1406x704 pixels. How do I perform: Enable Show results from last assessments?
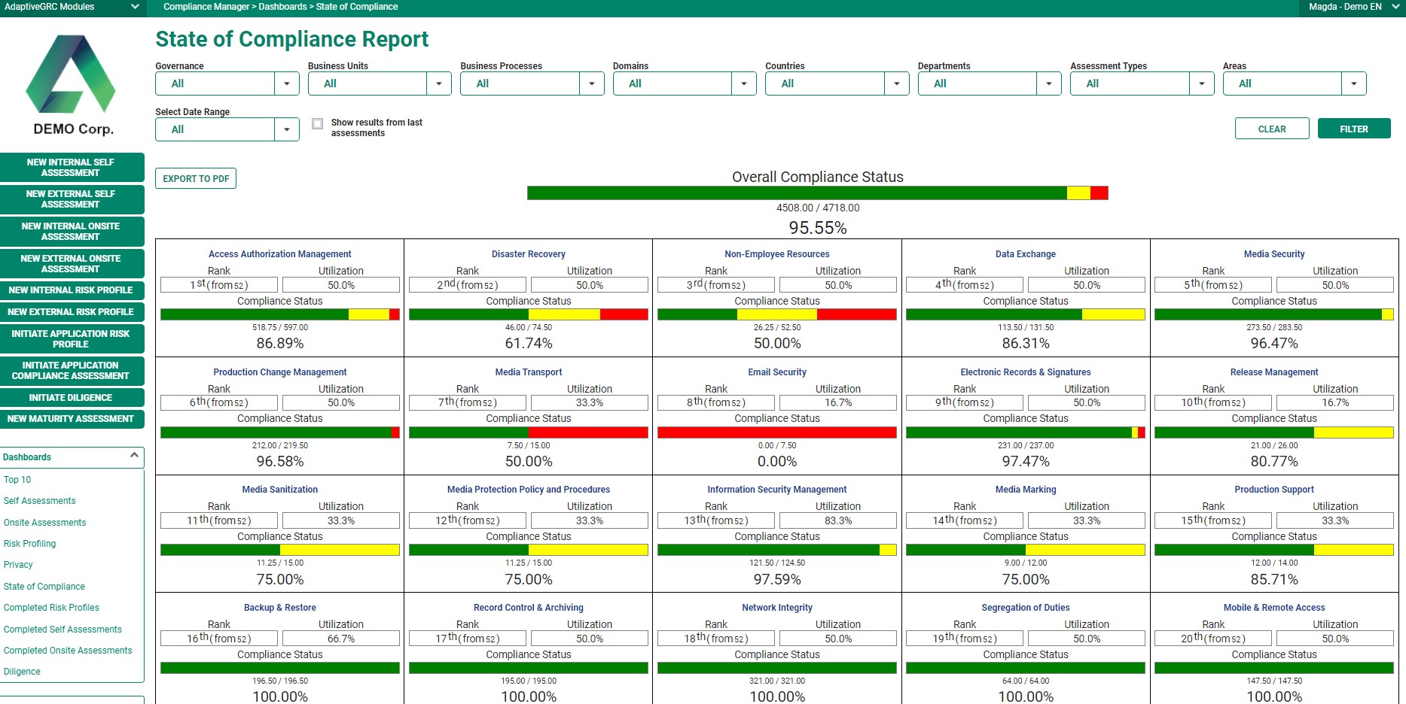click(317, 123)
